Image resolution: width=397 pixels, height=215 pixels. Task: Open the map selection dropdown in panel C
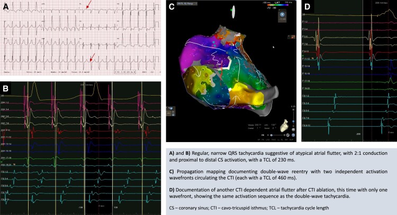pyautogui.click(x=187, y=4)
